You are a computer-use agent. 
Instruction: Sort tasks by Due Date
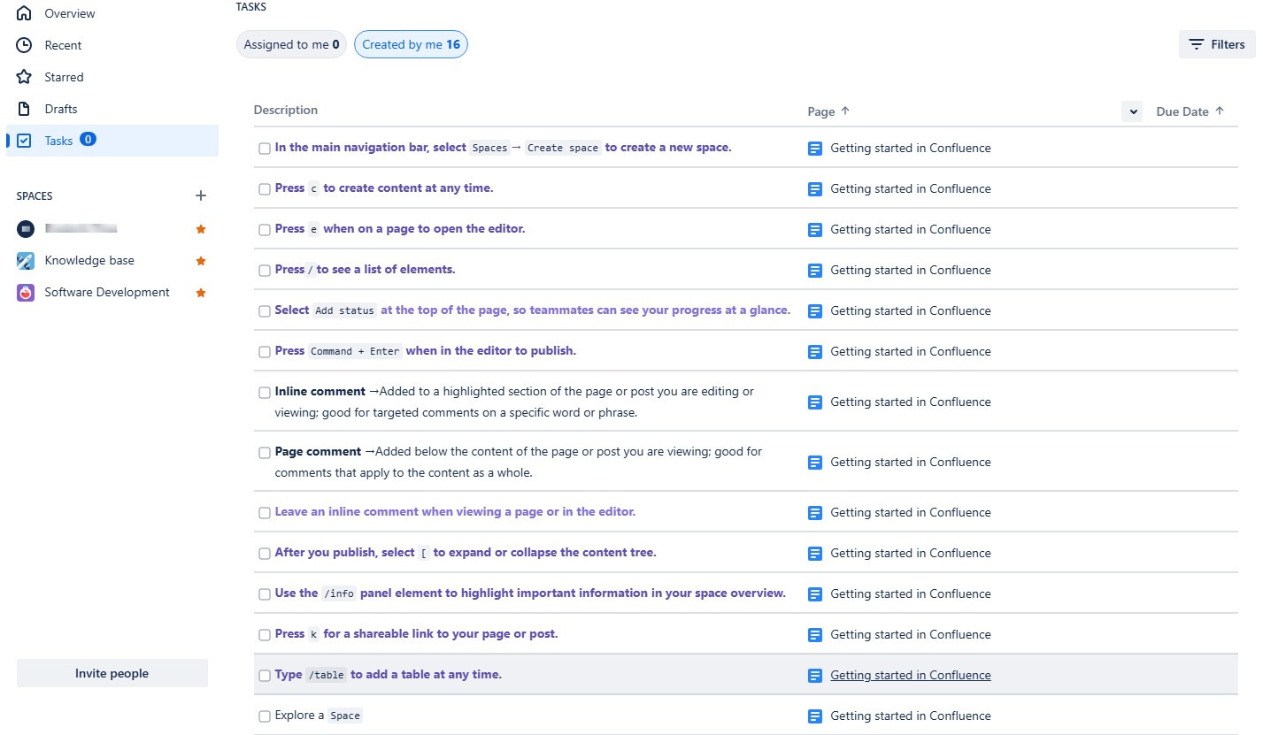(1190, 111)
